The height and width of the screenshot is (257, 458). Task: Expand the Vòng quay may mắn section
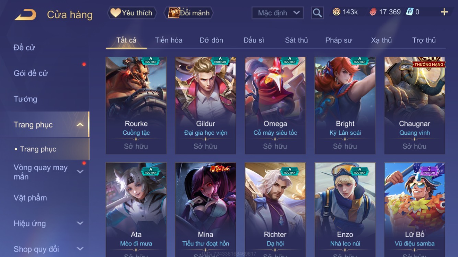[x=80, y=172]
